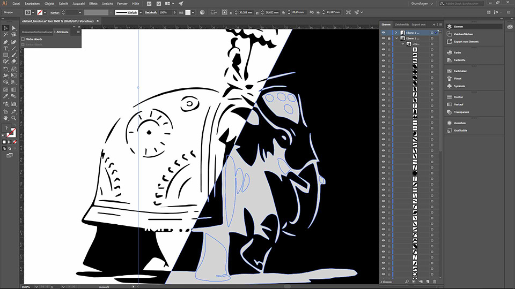This screenshot has width=515, height=289.
Task: Open the Stil graphic style dropdown
Action: tap(193, 12)
